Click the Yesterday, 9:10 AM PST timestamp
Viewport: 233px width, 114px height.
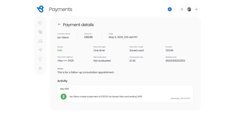[x=180, y=98]
